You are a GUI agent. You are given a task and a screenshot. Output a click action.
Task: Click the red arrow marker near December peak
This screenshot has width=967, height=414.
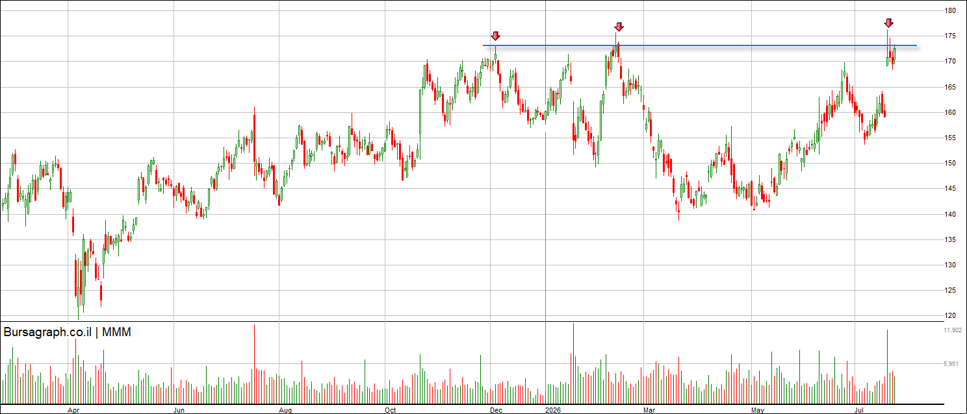click(496, 36)
